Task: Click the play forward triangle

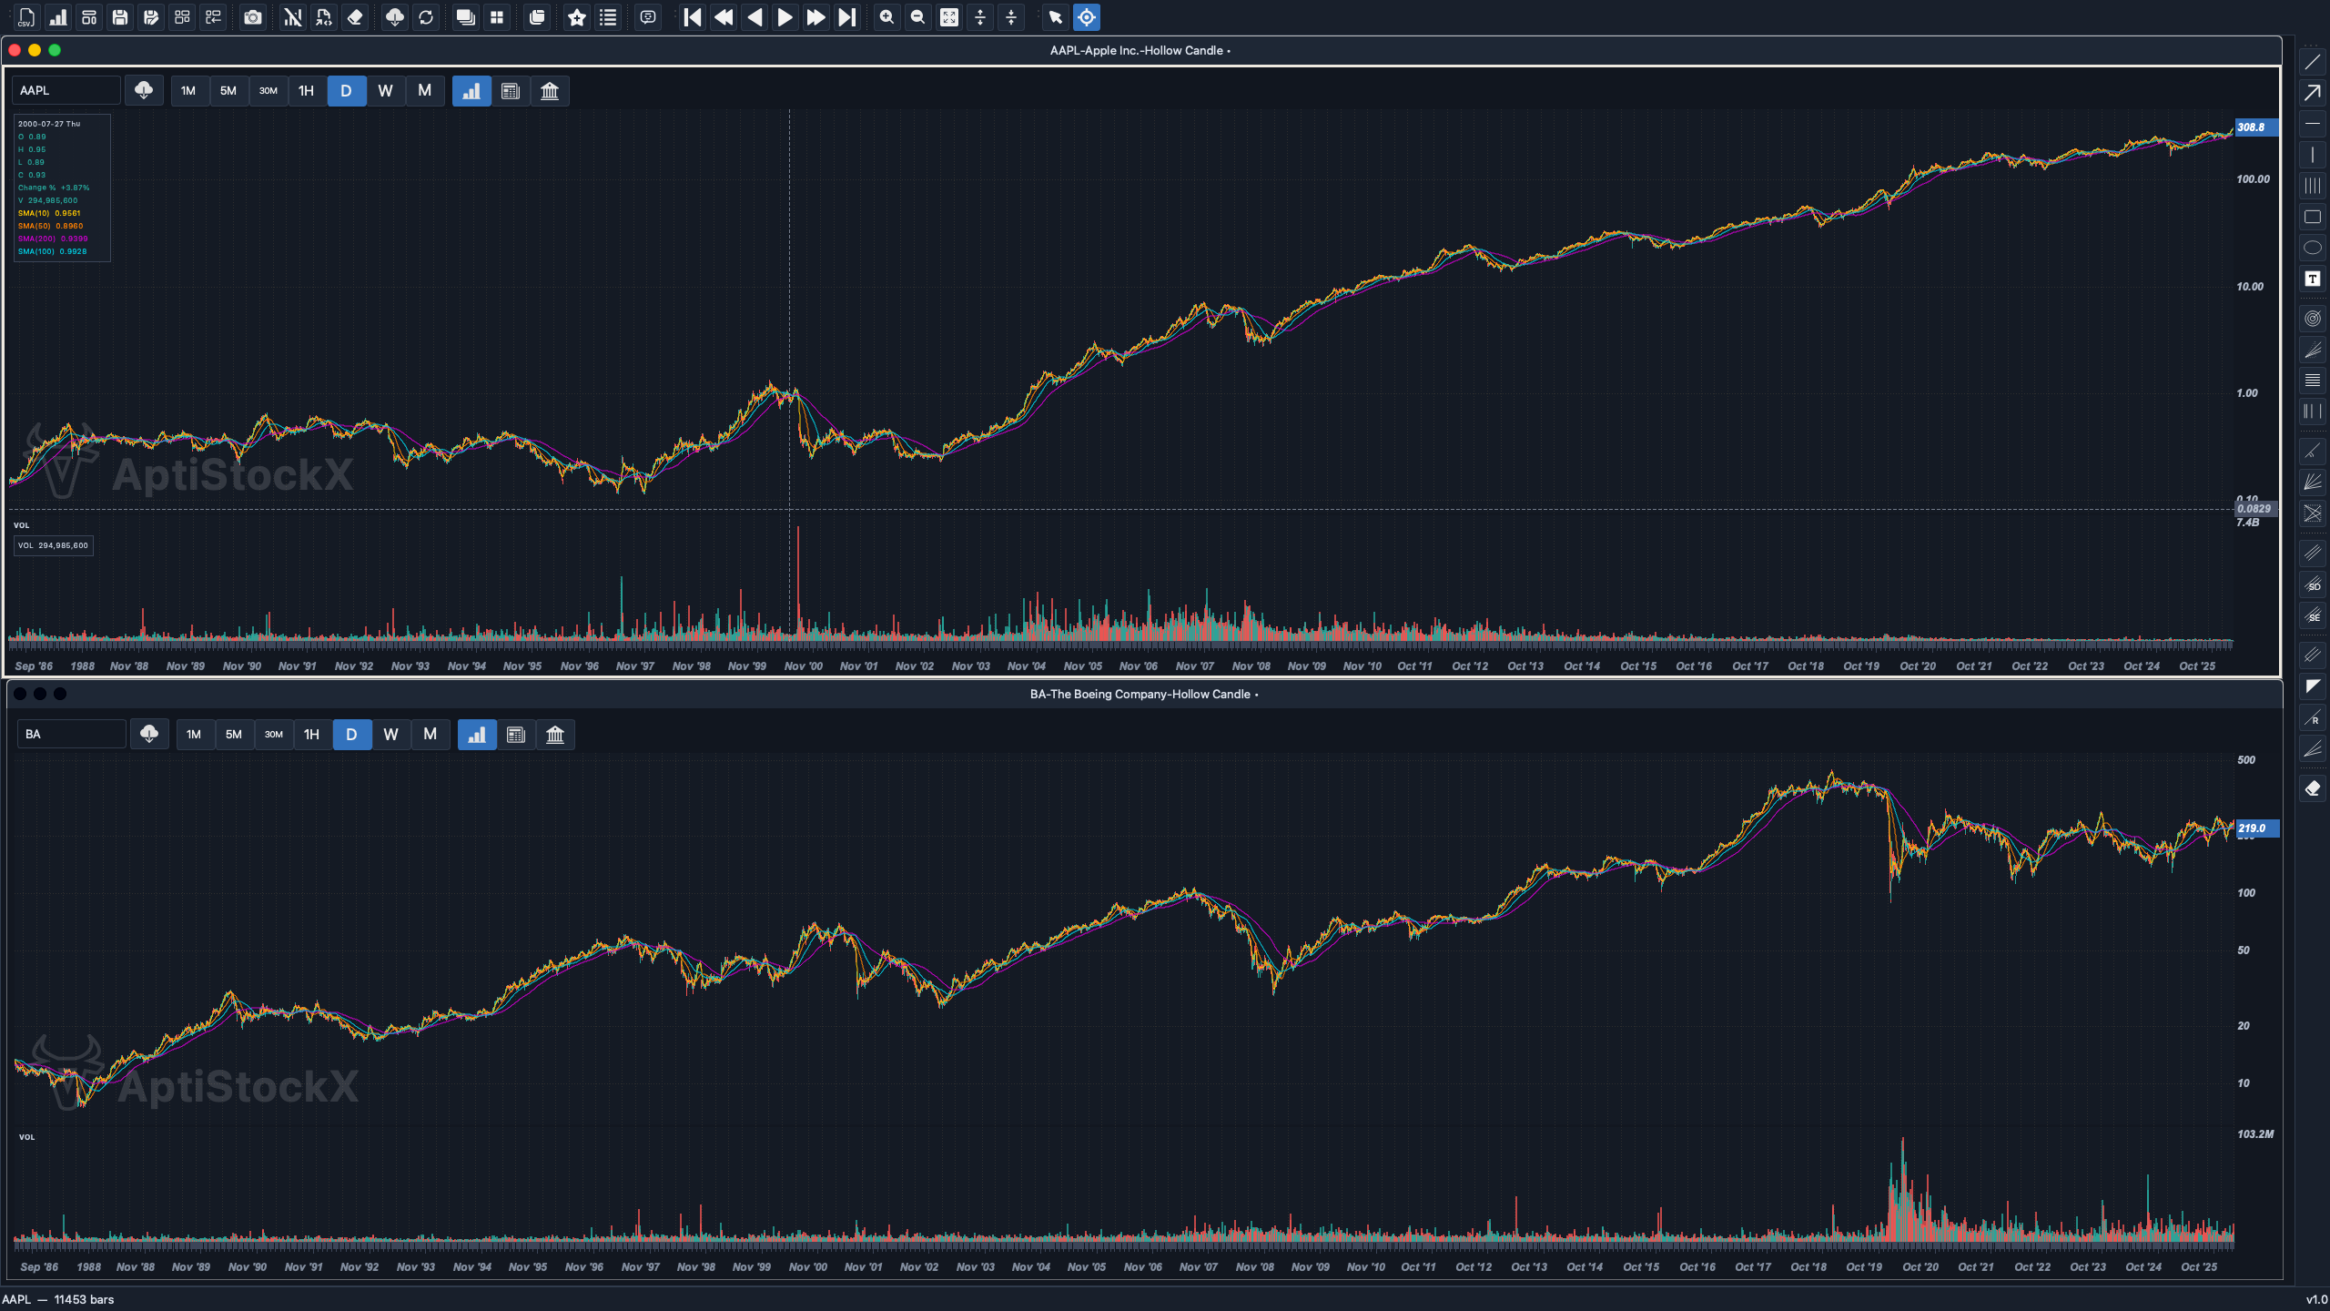Action: pos(785,17)
